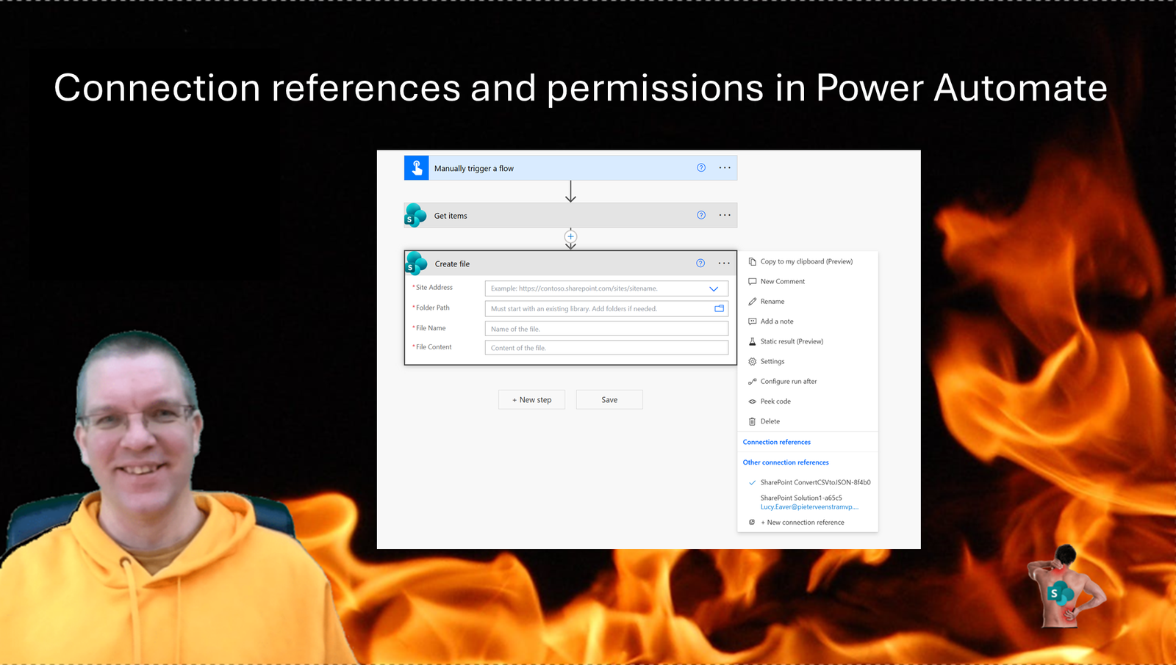Open Settings for the Create file action

807,361
